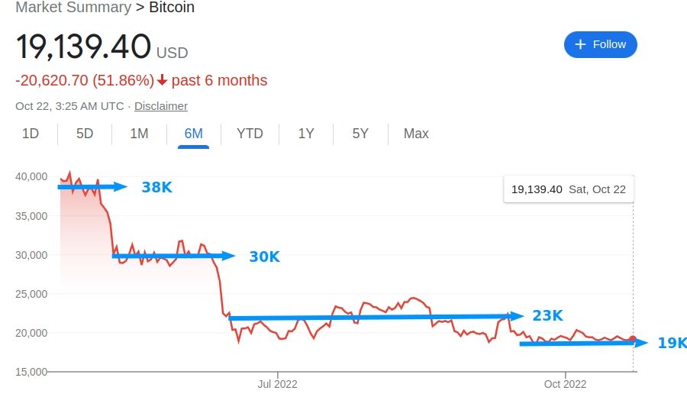
Task: Show the 1Y price history
Action: [306, 134]
